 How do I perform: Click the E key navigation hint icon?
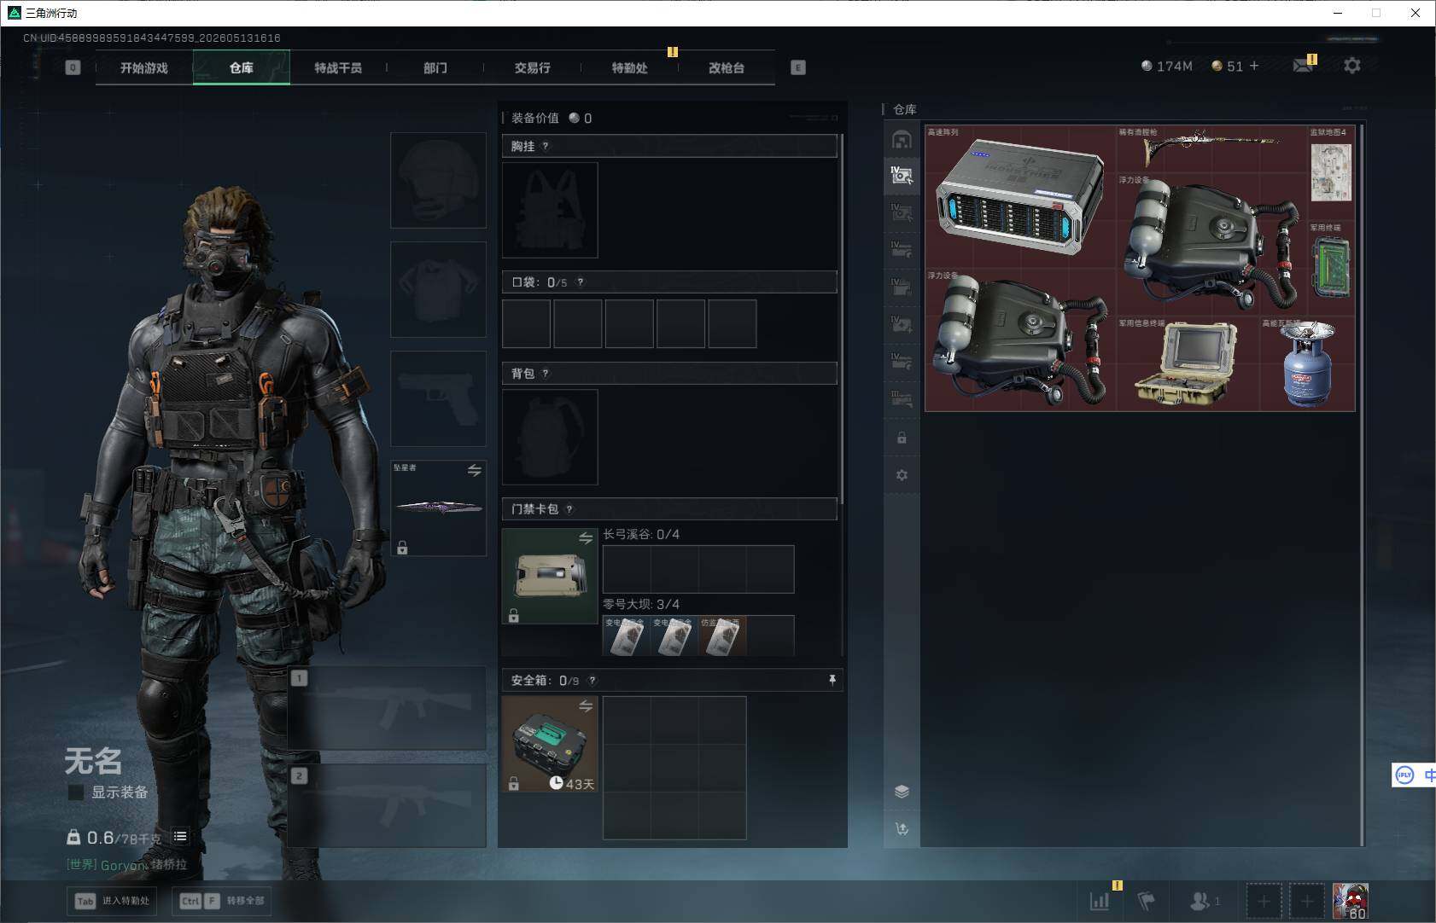tap(798, 67)
